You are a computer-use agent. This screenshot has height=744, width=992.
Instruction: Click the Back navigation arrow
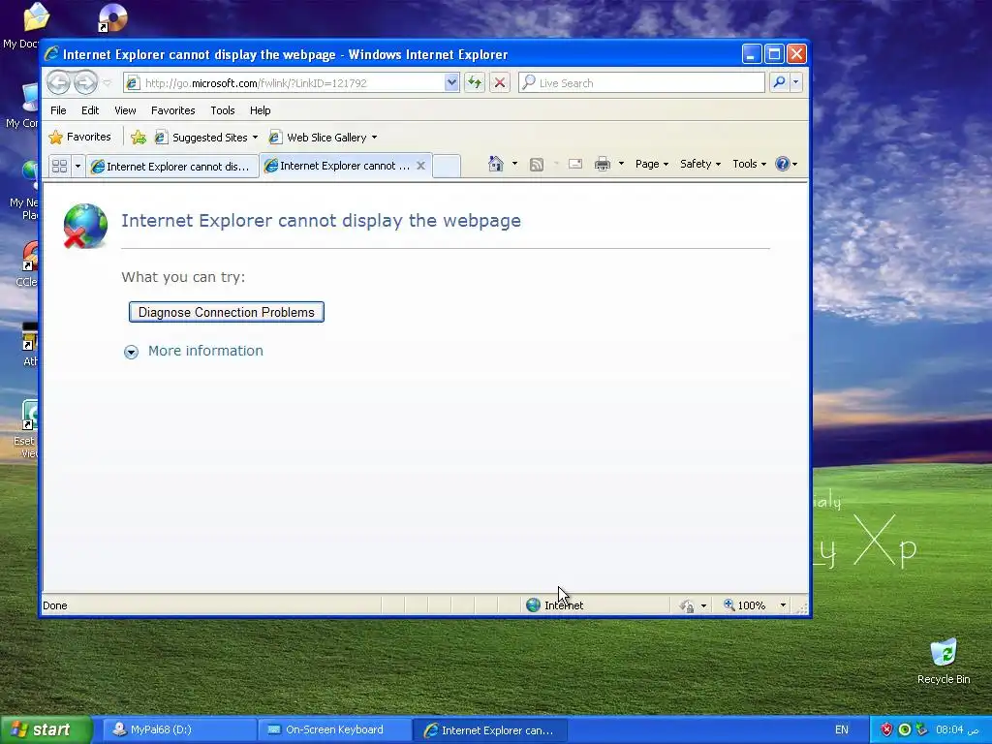pyautogui.click(x=58, y=83)
